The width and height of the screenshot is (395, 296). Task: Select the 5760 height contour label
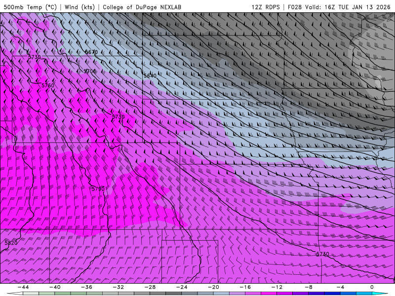[x=48, y=85]
